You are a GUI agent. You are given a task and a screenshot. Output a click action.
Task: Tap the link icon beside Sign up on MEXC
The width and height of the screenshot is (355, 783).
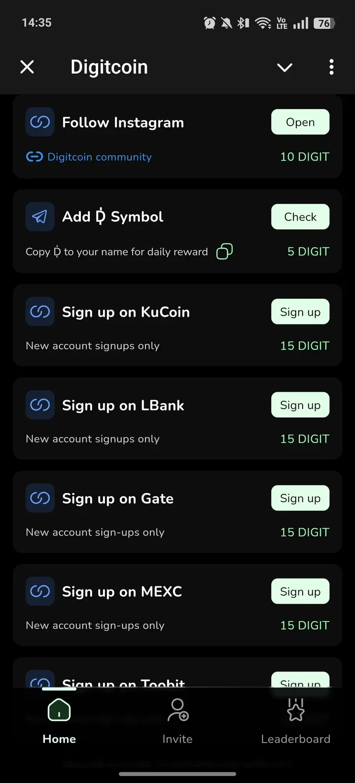40,591
